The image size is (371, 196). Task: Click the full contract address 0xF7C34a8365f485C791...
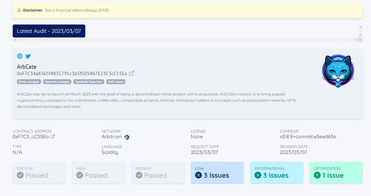pos(72,73)
